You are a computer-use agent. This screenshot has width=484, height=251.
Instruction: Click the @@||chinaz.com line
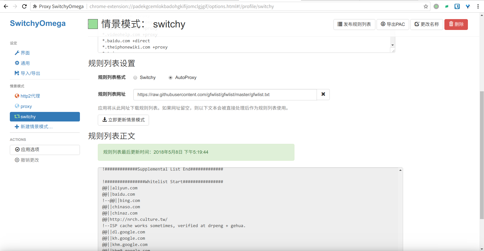[120, 213]
